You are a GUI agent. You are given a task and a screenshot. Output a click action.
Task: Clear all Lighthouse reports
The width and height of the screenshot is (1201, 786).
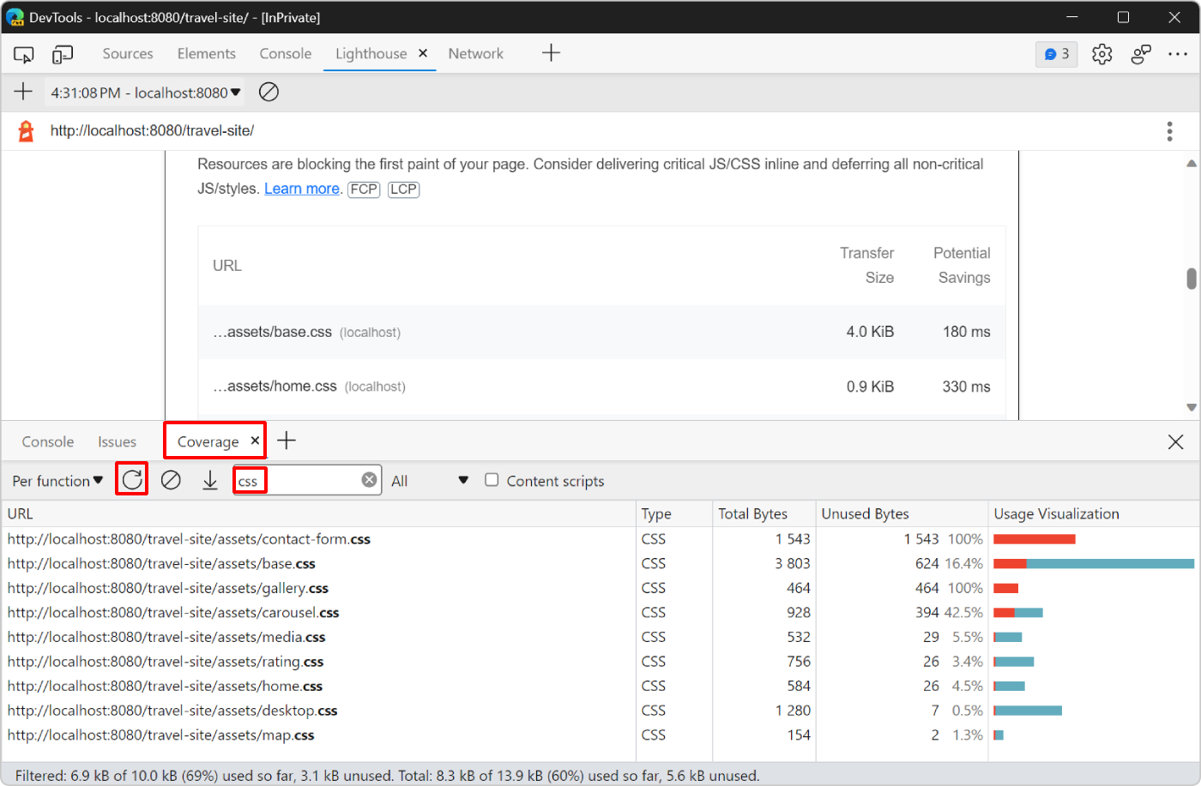click(269, 92)
